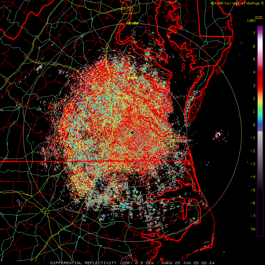Image resolution: width=265 pixels, height=265 pixels.
Task: Click the DZD product label
Action: [259, 18]
